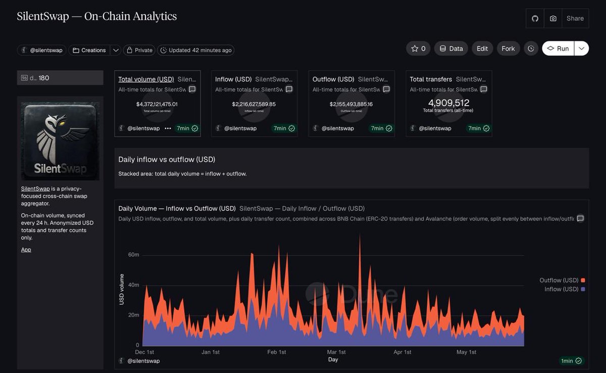Follow the SilentSwap link in the description
Screen dimensions: 606x373
coord(35,189)
